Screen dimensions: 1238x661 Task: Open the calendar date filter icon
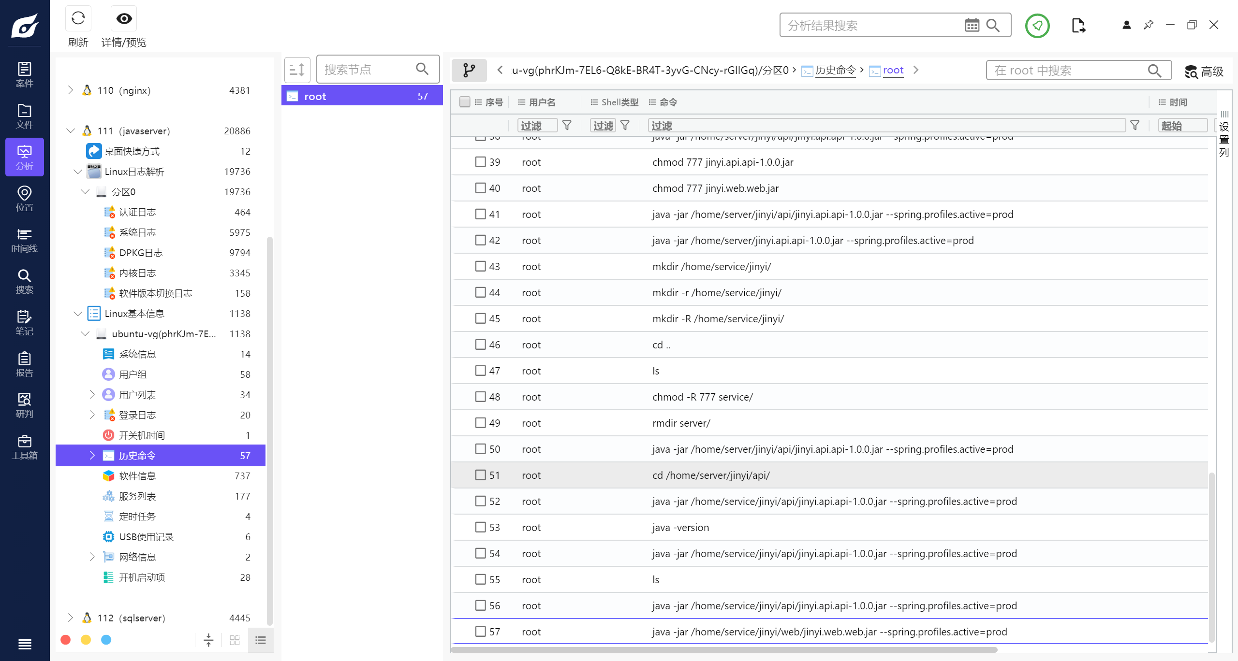pos(972,26)
